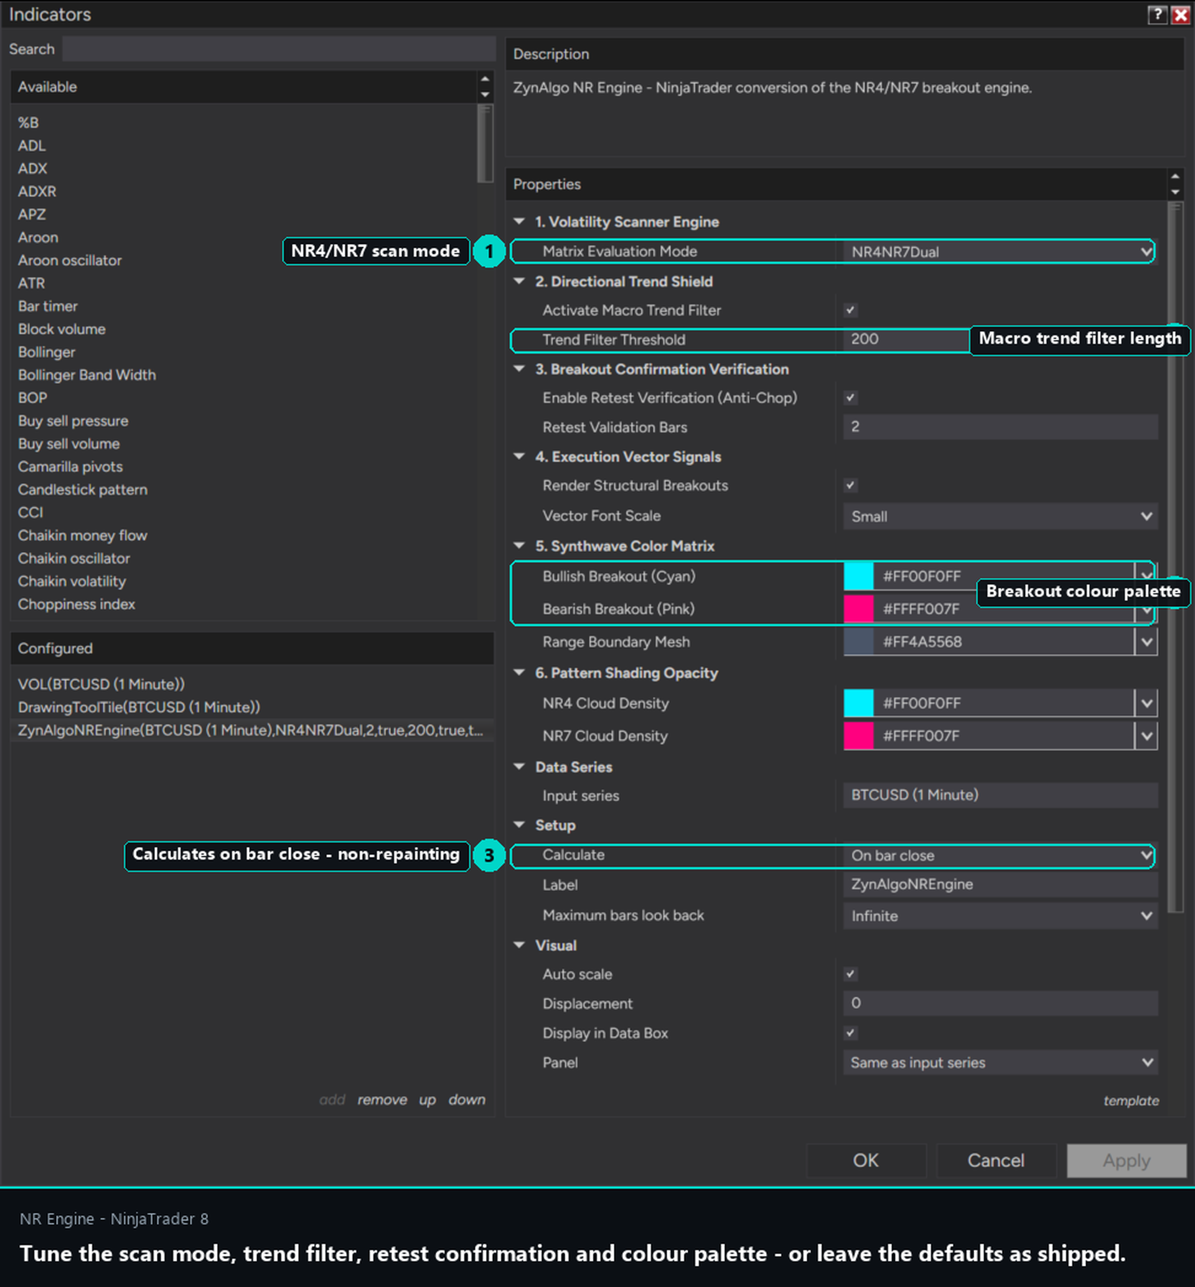Collapse the Volatility Scanner Engine section

point(518,221)
